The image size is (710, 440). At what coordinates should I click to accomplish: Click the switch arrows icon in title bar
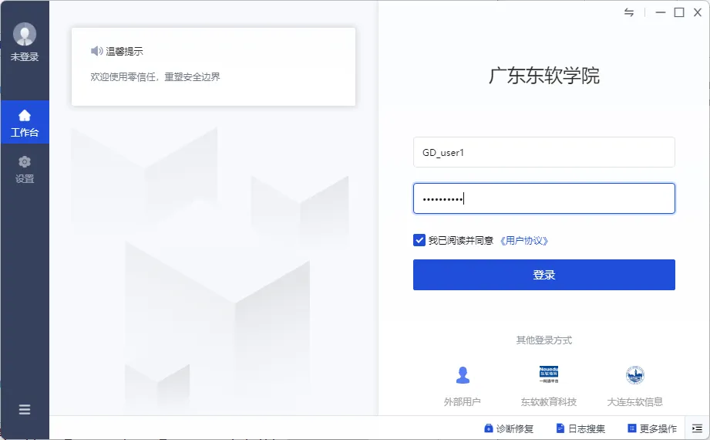(629, 12)
